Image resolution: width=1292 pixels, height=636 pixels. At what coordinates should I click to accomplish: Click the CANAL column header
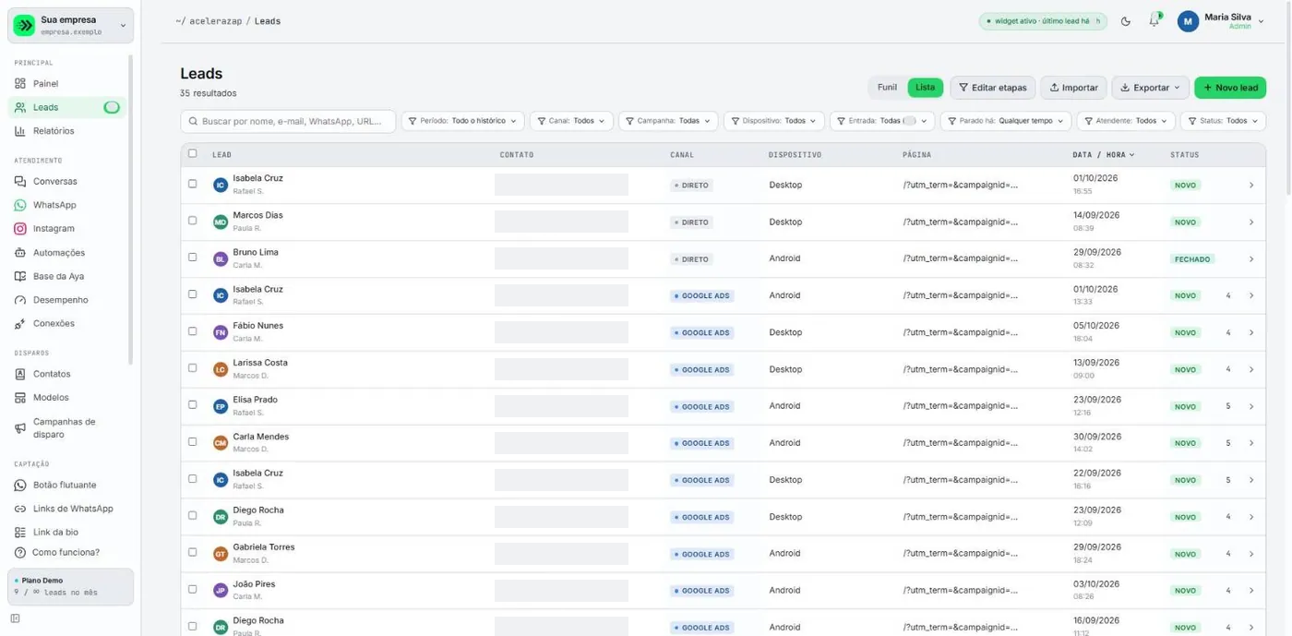point(682,155)
